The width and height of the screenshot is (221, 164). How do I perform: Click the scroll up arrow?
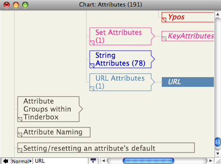217,14
